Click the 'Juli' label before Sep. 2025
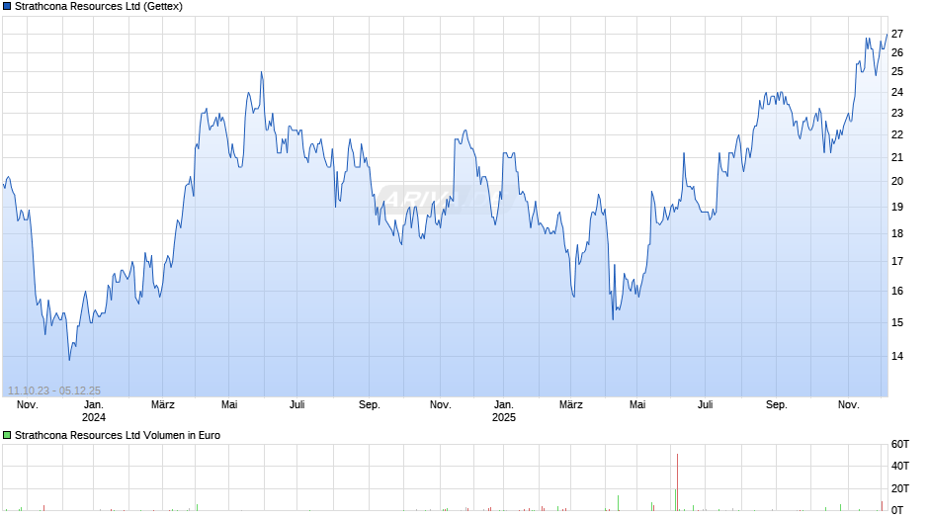929x520 pixels. pos(705,404)
